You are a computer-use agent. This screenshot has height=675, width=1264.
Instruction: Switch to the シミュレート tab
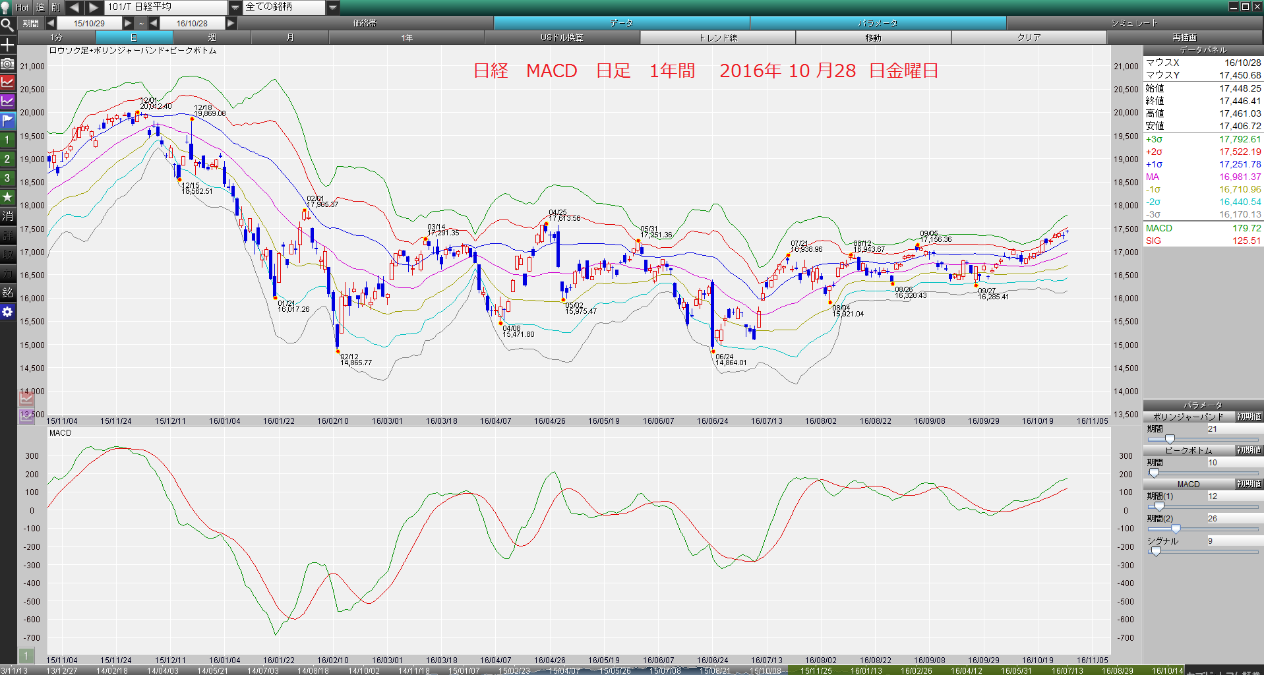1135,23
